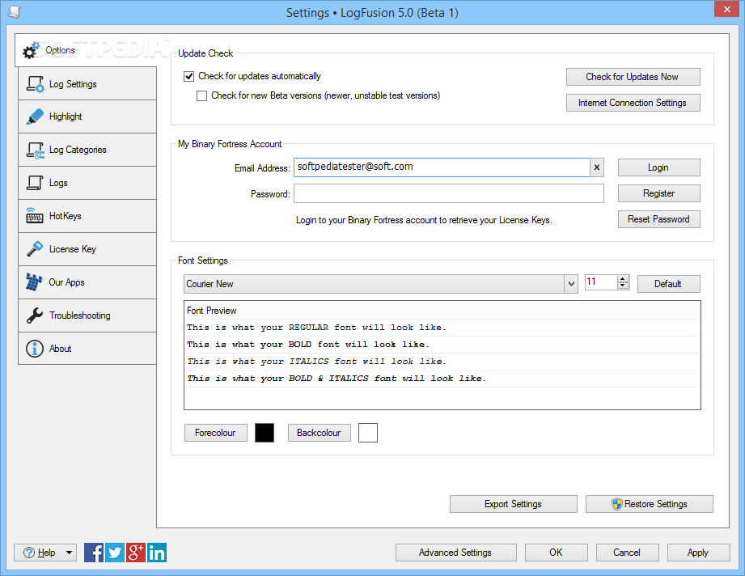Open the LinkedIn icon
Screen dimensions: 745x576
pyautogui.click(x=157, y=553)
